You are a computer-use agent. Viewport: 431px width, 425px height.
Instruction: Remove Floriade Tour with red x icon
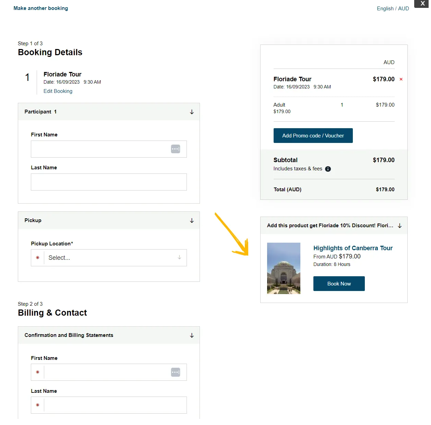point(401,79)
